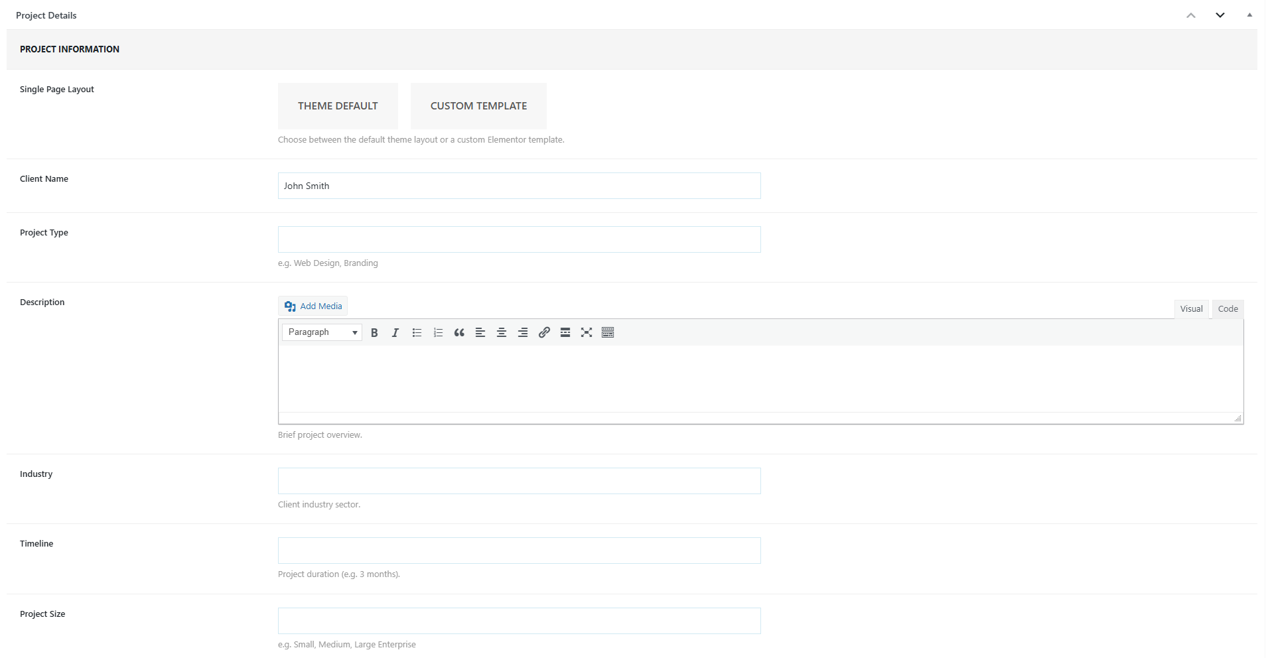This screenshot has height=658, width=1266.
Task: Click the insert link icon
Action: click(x=544, y=333)
